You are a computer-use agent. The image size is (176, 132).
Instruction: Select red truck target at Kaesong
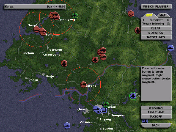tap(83, 84)
